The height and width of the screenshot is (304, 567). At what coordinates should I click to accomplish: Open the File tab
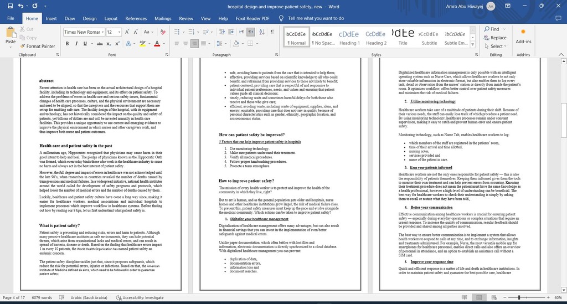pyautogui.click(x=11, y=18)
